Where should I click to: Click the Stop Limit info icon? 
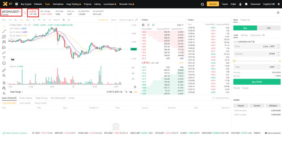(264, 35)
